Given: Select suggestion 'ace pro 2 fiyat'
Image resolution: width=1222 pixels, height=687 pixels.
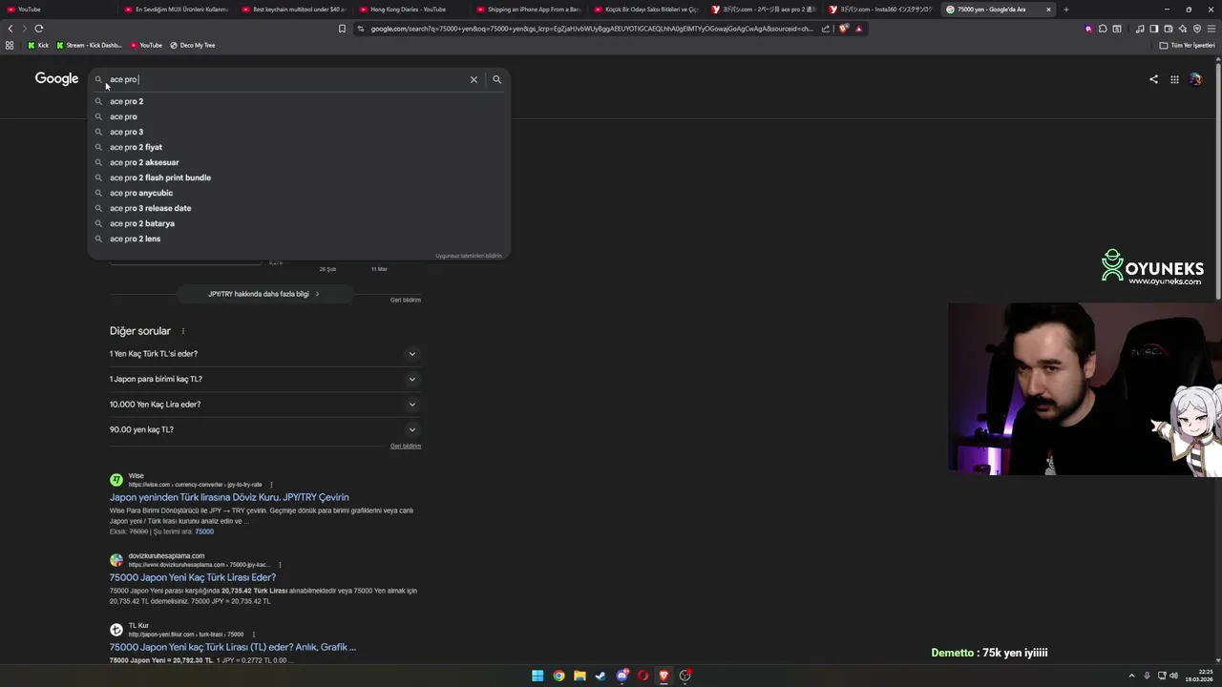Looking at the screenshot, I should coord(299,147).
